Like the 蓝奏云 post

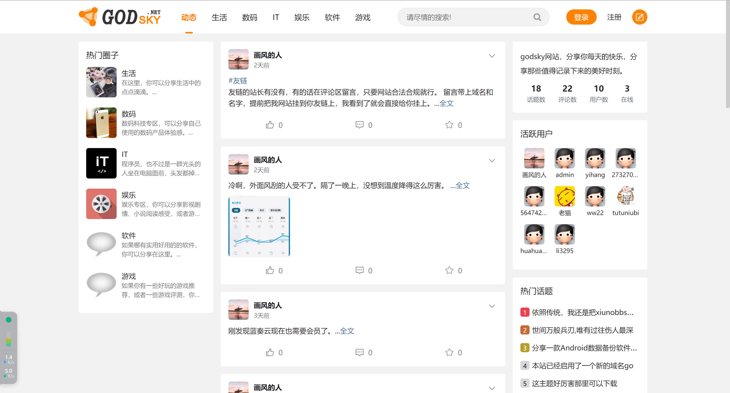[x=270, y=353]
